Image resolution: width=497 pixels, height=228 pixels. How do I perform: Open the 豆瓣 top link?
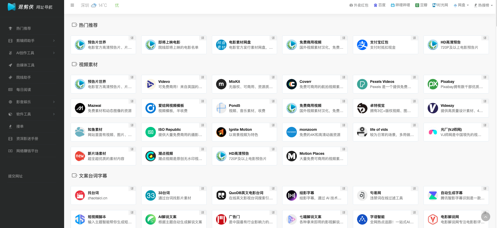pyautogui.click(x=421, y=5)
